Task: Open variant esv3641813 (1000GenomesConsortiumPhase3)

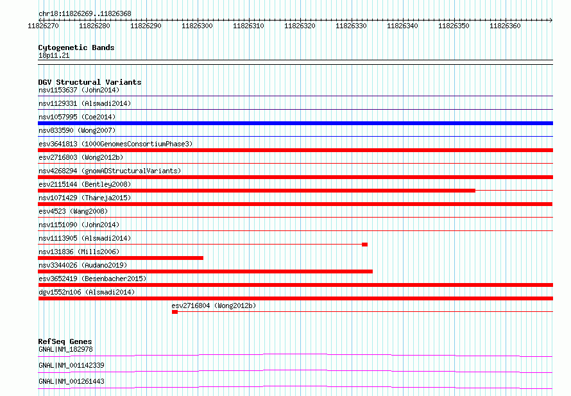Action: [x=115, y=144]
